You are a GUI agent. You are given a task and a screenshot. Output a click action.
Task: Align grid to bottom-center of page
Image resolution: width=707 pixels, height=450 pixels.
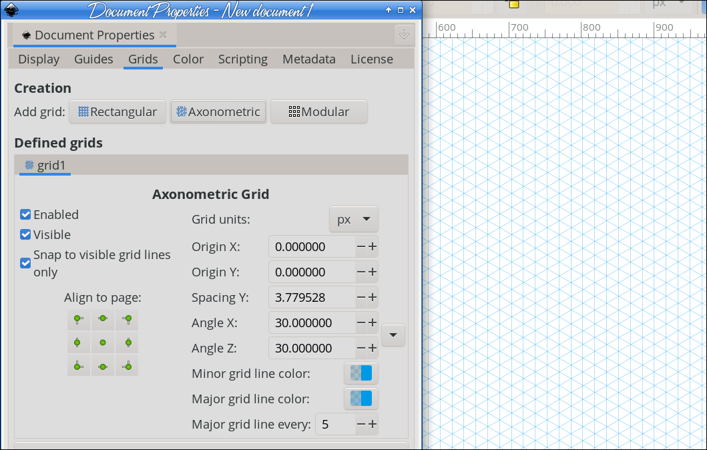103,366
